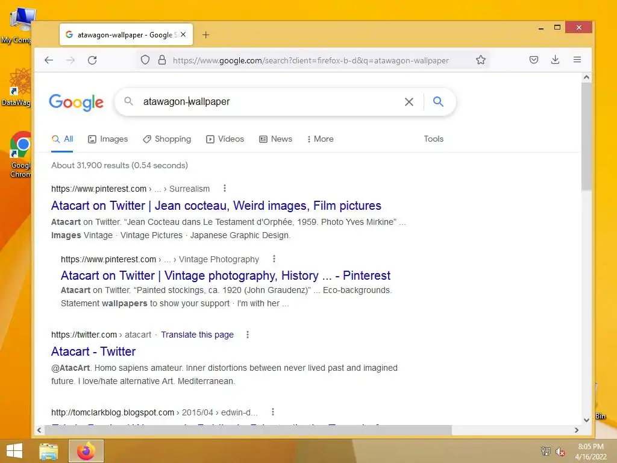Switch to Videos results
Viewport: 617px width, 463px height.
click(x=225, y=139)
